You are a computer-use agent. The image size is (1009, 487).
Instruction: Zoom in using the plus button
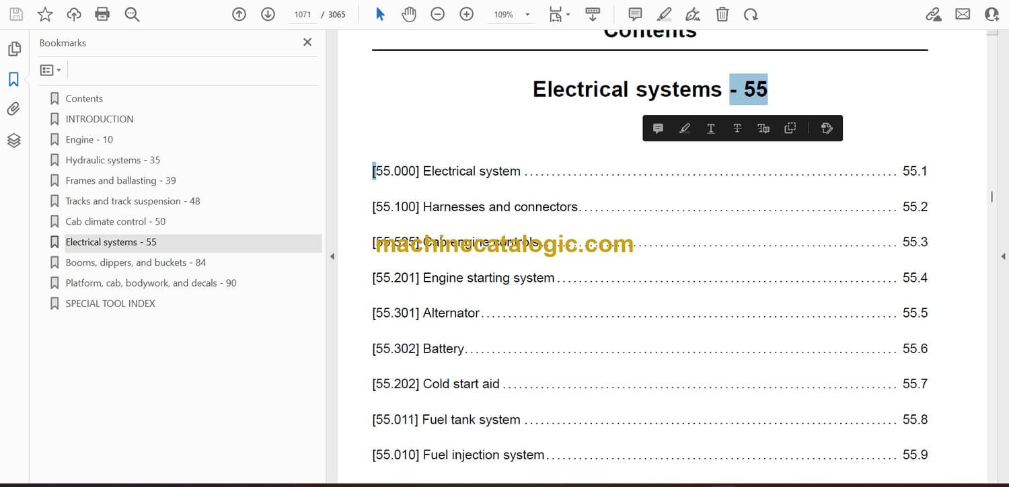pyautogui.click(x=467, y=14)
